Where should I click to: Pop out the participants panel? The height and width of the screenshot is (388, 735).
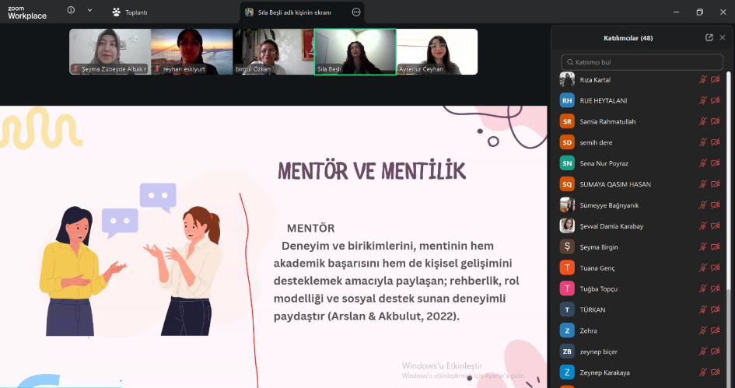pos(709,37)
